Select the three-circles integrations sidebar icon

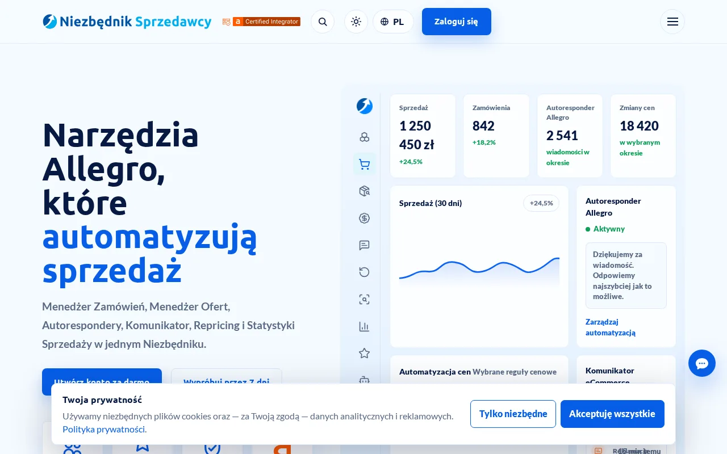pos(365,137)
